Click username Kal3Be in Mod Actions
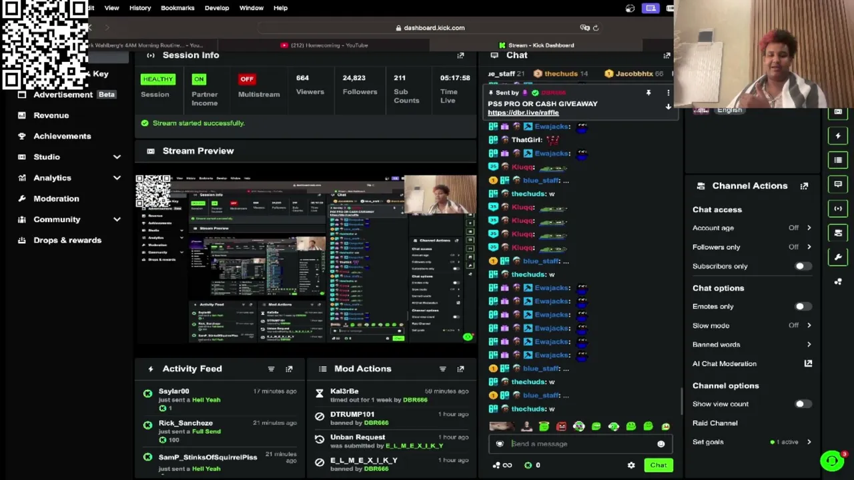 pos(344,391)
